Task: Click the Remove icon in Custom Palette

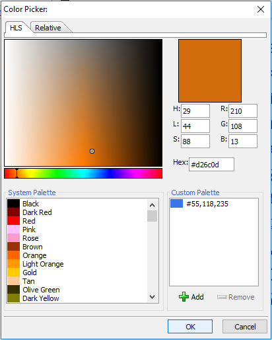Action: coord(222,297)
